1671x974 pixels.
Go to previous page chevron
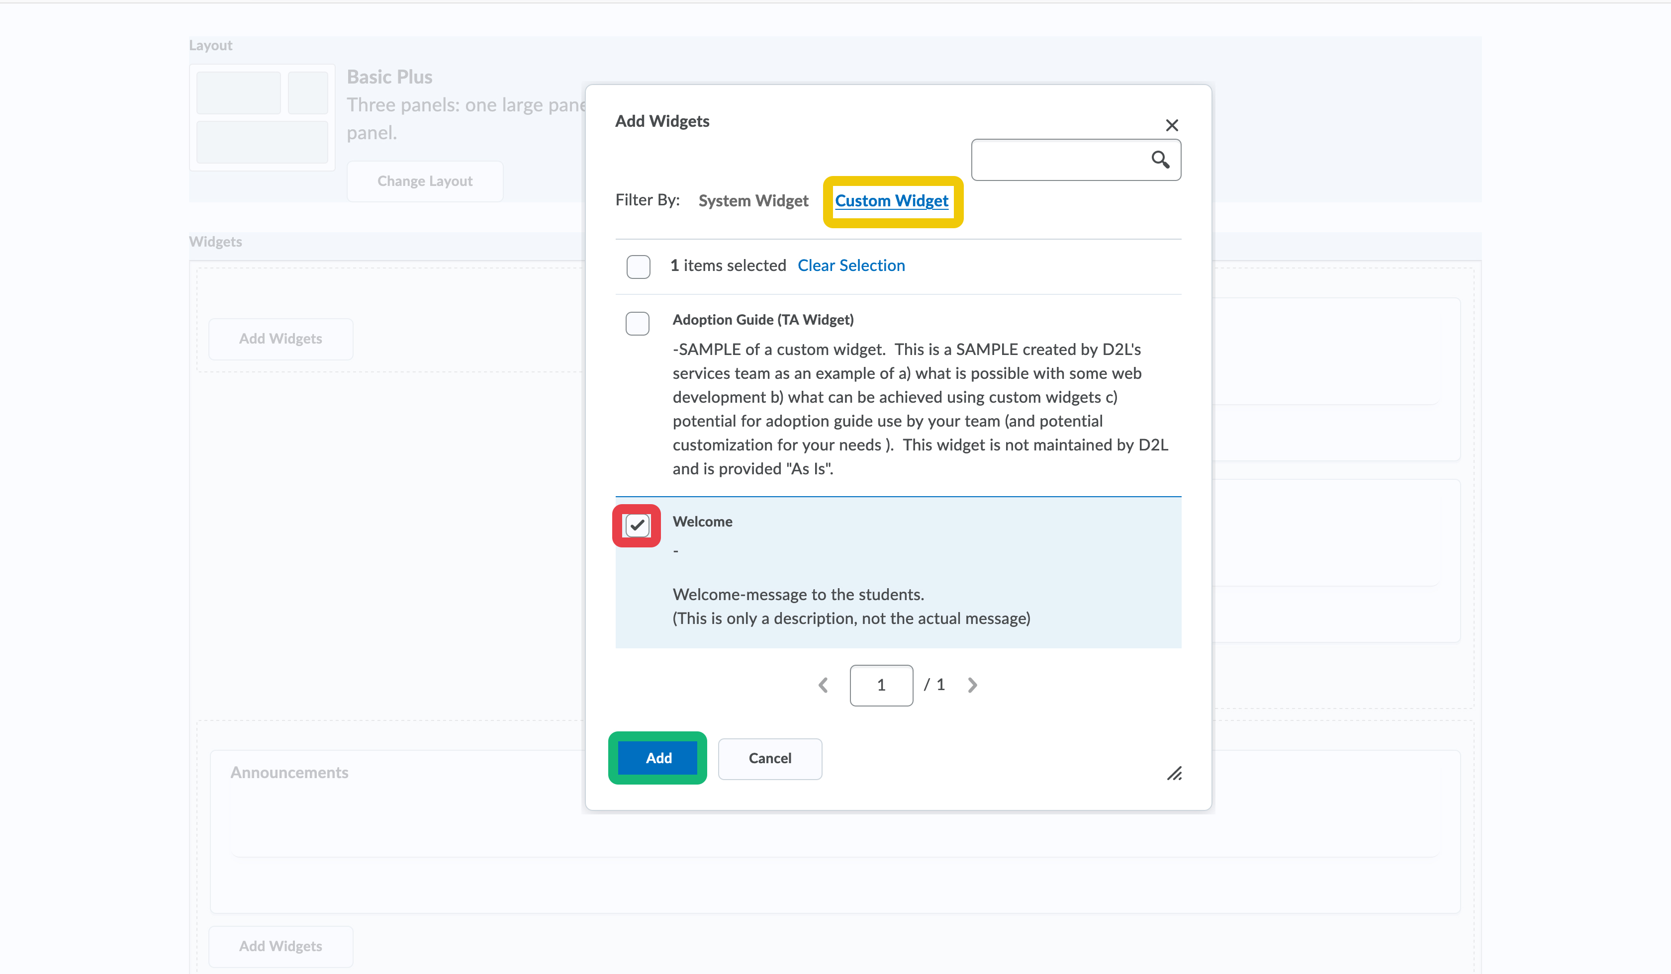coord(824,685)
